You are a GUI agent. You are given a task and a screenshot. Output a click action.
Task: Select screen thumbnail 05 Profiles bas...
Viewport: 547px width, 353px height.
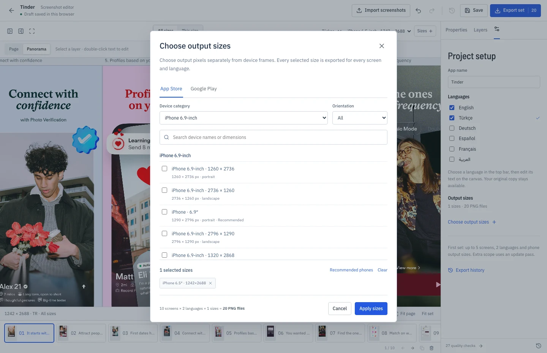[x=237, y=333]
